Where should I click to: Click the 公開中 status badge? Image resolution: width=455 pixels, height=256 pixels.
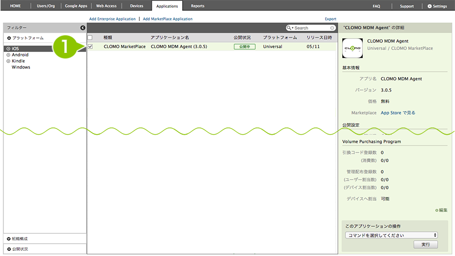coord(245,47)
